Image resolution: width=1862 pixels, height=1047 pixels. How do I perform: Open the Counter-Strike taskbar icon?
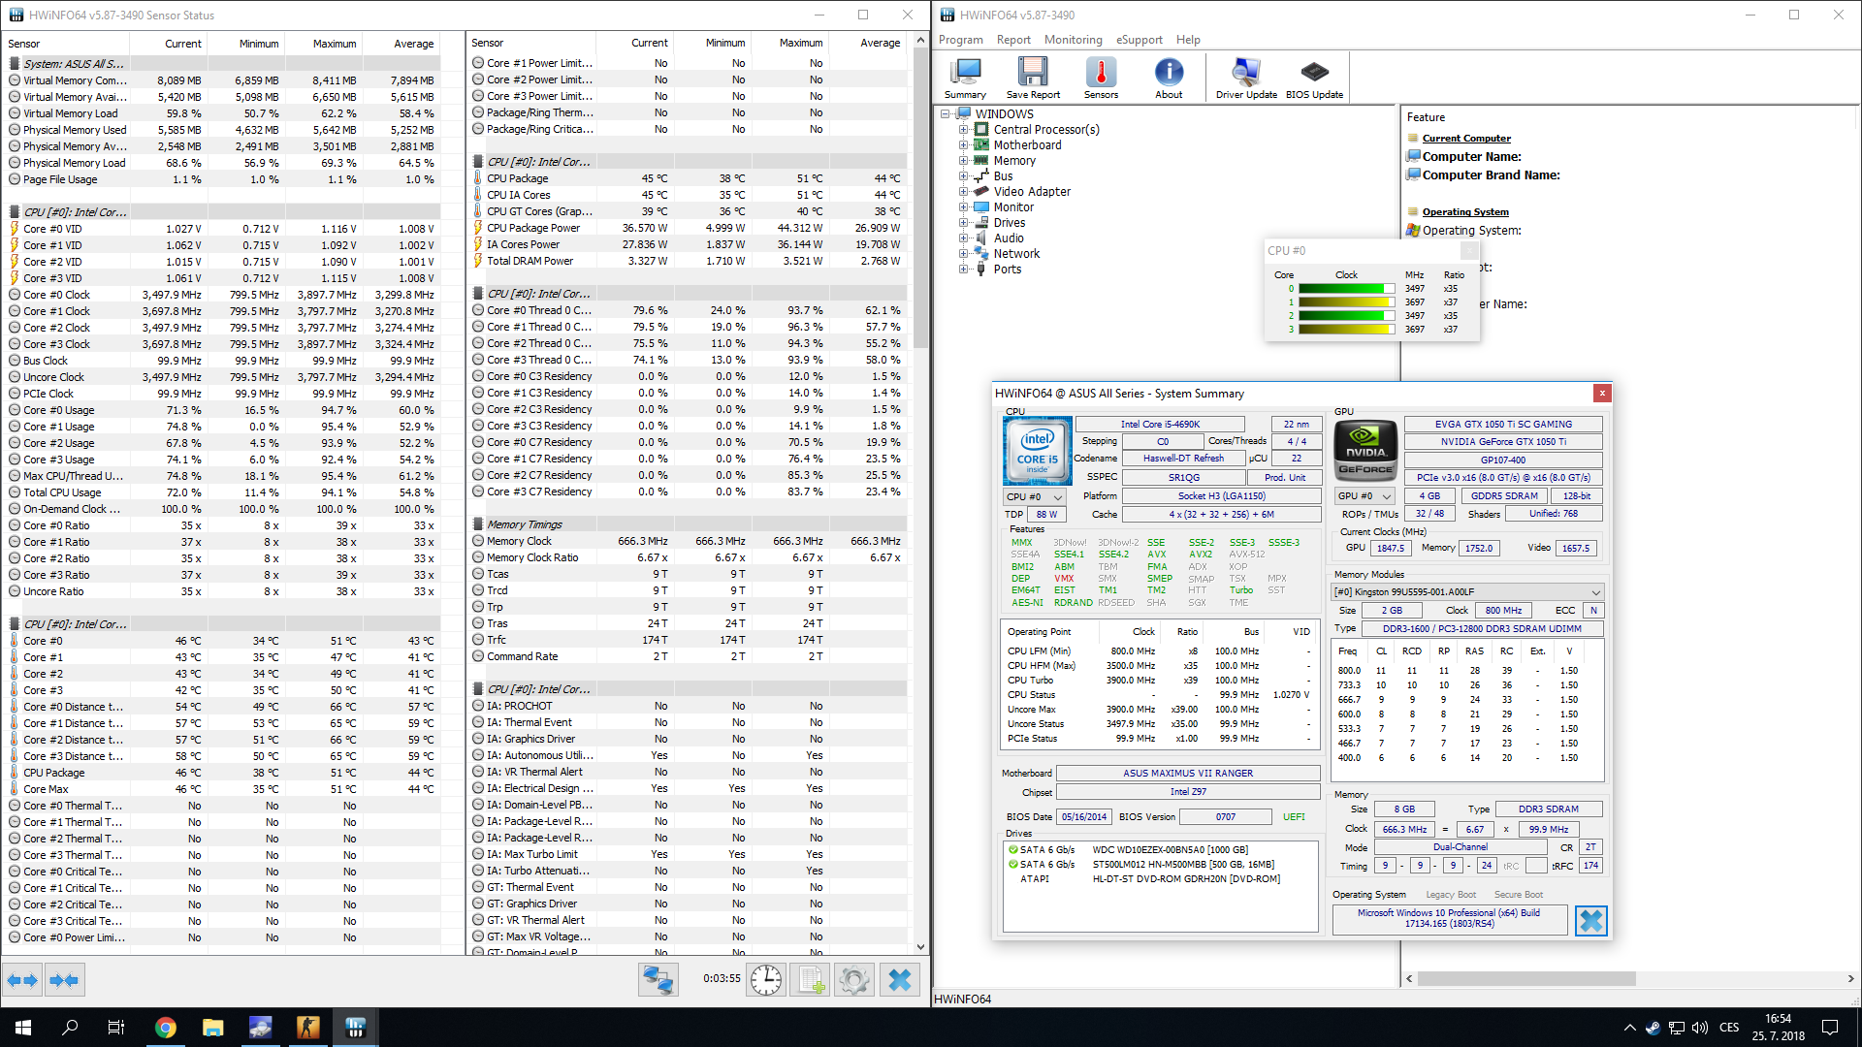click(x=308, y=1028)
